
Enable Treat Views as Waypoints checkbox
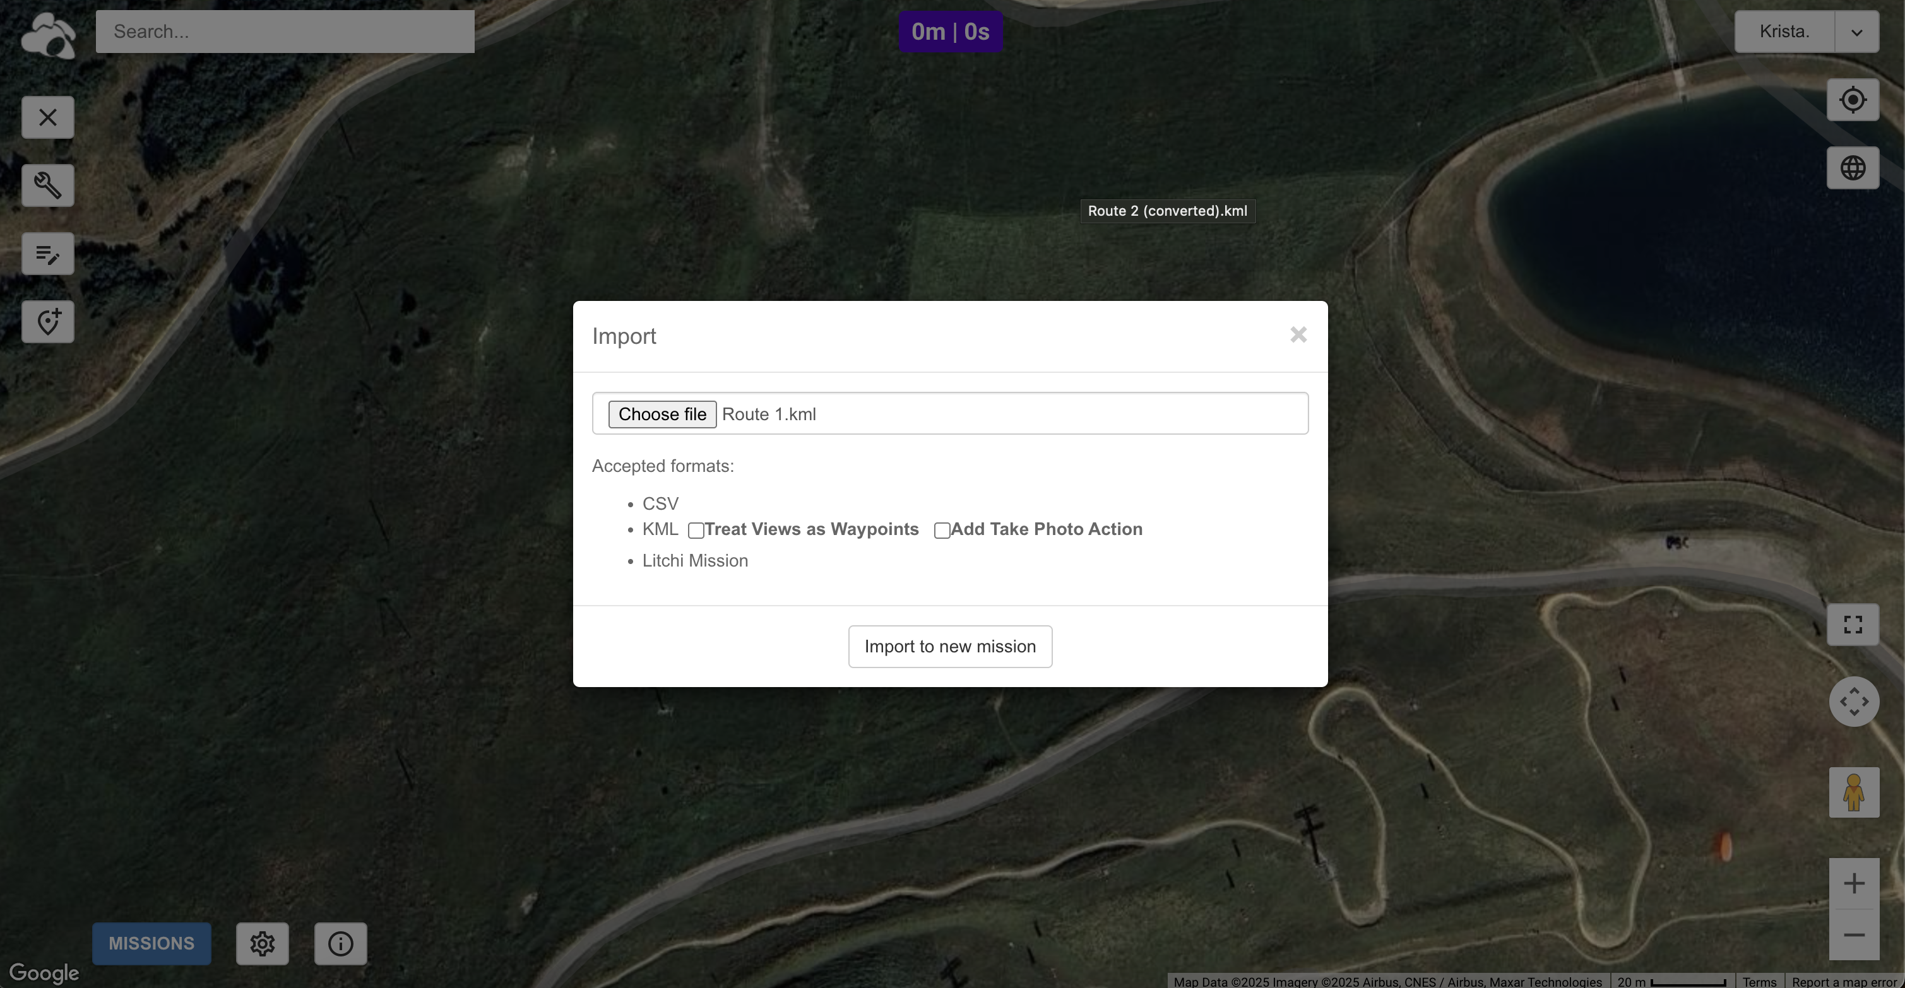(696, 531)
